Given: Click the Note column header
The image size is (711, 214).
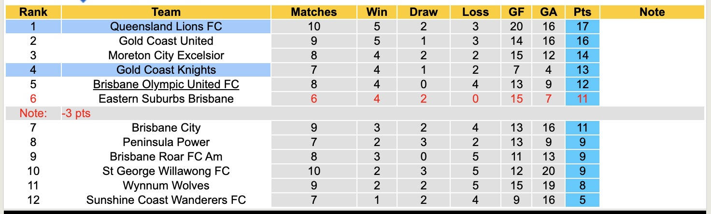Looking at the screenshot, I should coord(652,12).
